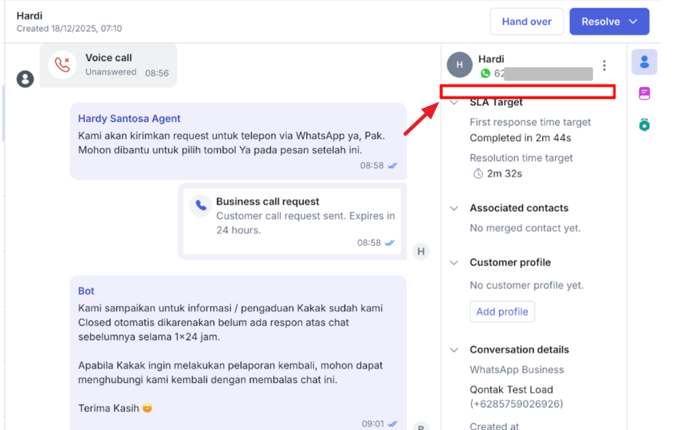Image resolution: width=687 pixels, height=430 pixels.
Task: Open the purple notes sidebar icon
Action: [x=644, y=94]
